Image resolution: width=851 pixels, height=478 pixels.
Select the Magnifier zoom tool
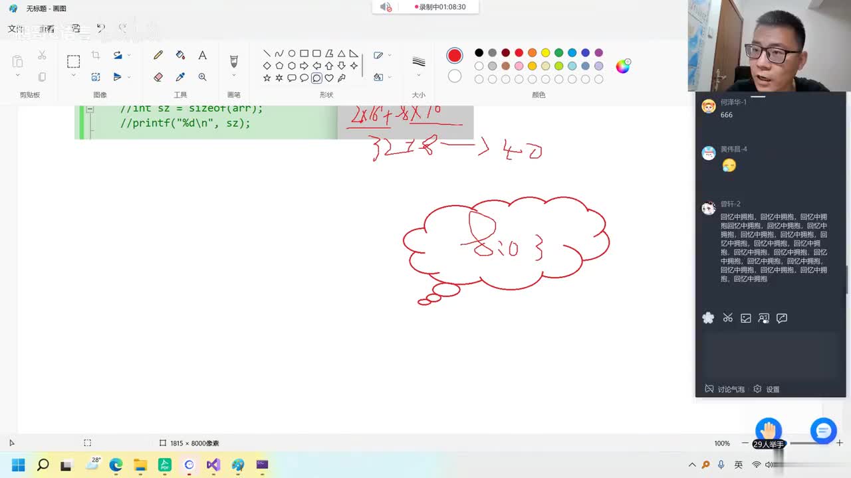tap(202, 77)
